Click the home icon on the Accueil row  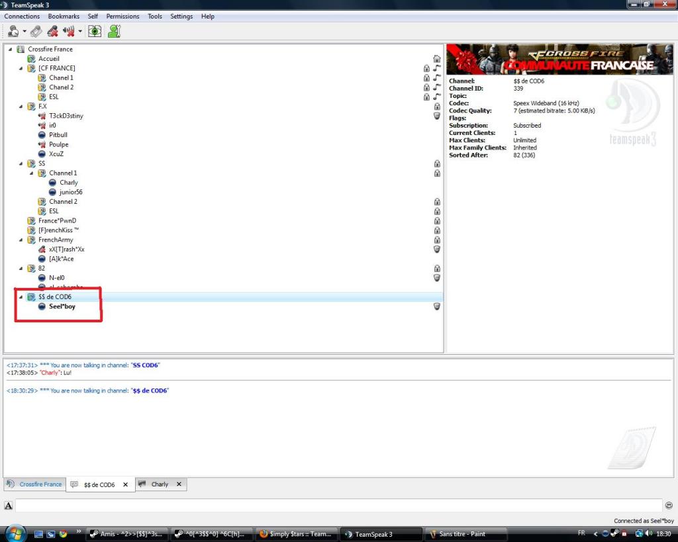click(x=437, y=59)
